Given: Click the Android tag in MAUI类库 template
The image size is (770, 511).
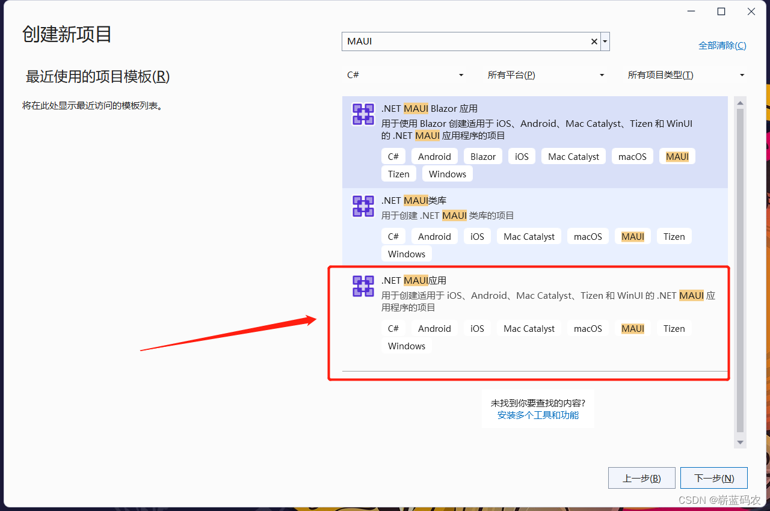Looking at the screenshot, I should [434, 237].
